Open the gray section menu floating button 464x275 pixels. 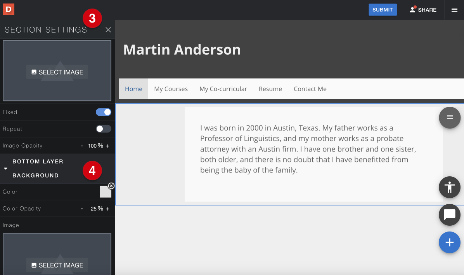[450, 117]
